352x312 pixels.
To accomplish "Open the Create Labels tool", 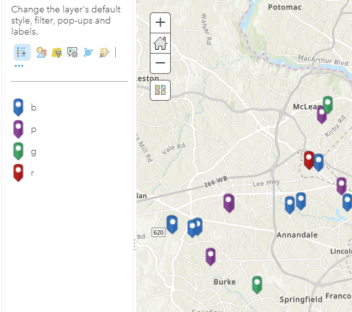I will pos(104,52).
